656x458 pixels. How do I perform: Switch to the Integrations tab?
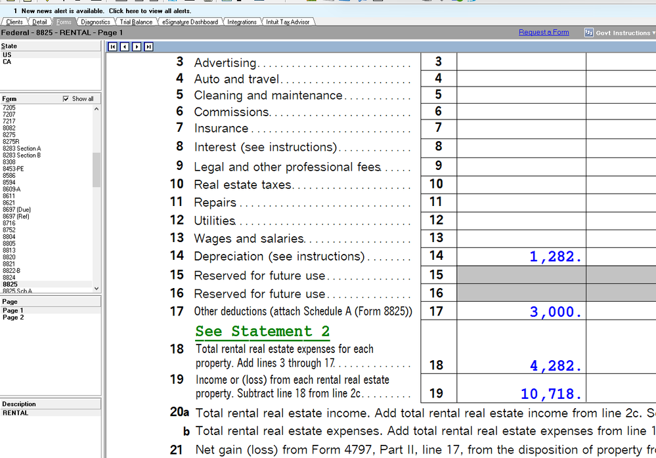[x=242, y=21]
